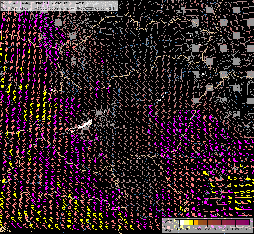This screenshot has height=234, width=254.
Task: Click the "900" legend value
Action: tap(217, 229)
